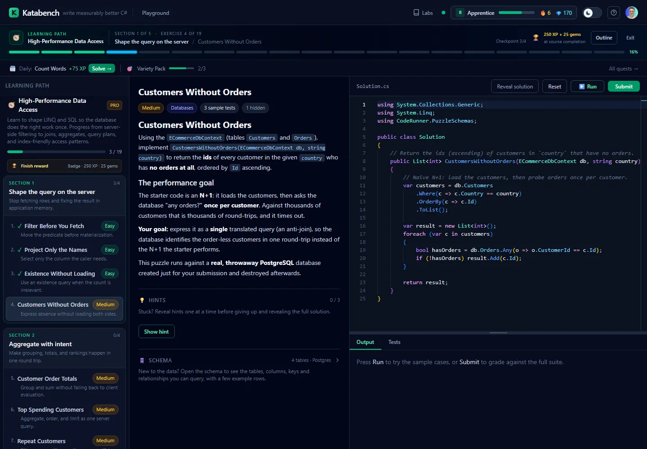Click the Finish reward trophy icon

tap(14, 166)
